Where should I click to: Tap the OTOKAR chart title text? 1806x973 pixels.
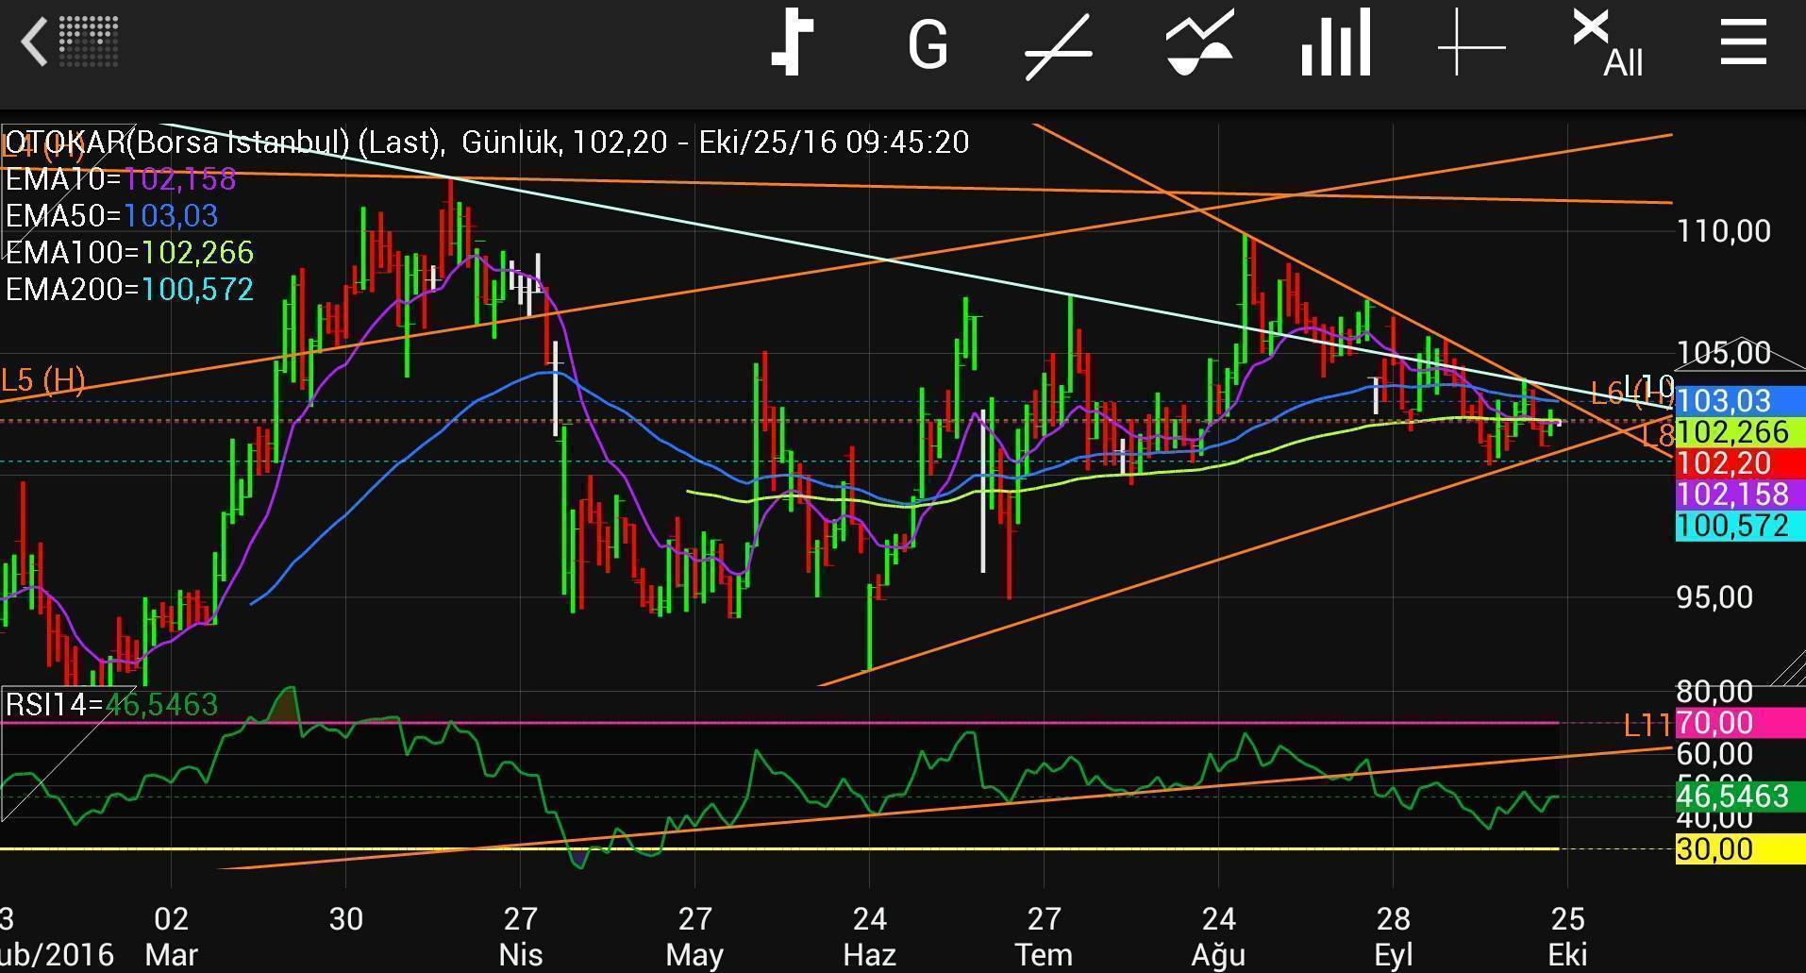tap(486, 143)
